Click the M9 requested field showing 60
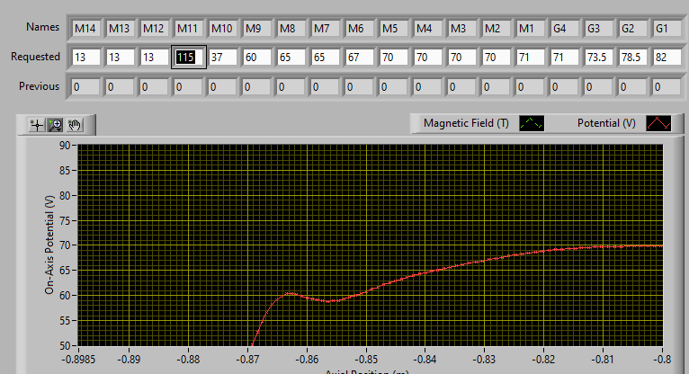 click(256, 58)
